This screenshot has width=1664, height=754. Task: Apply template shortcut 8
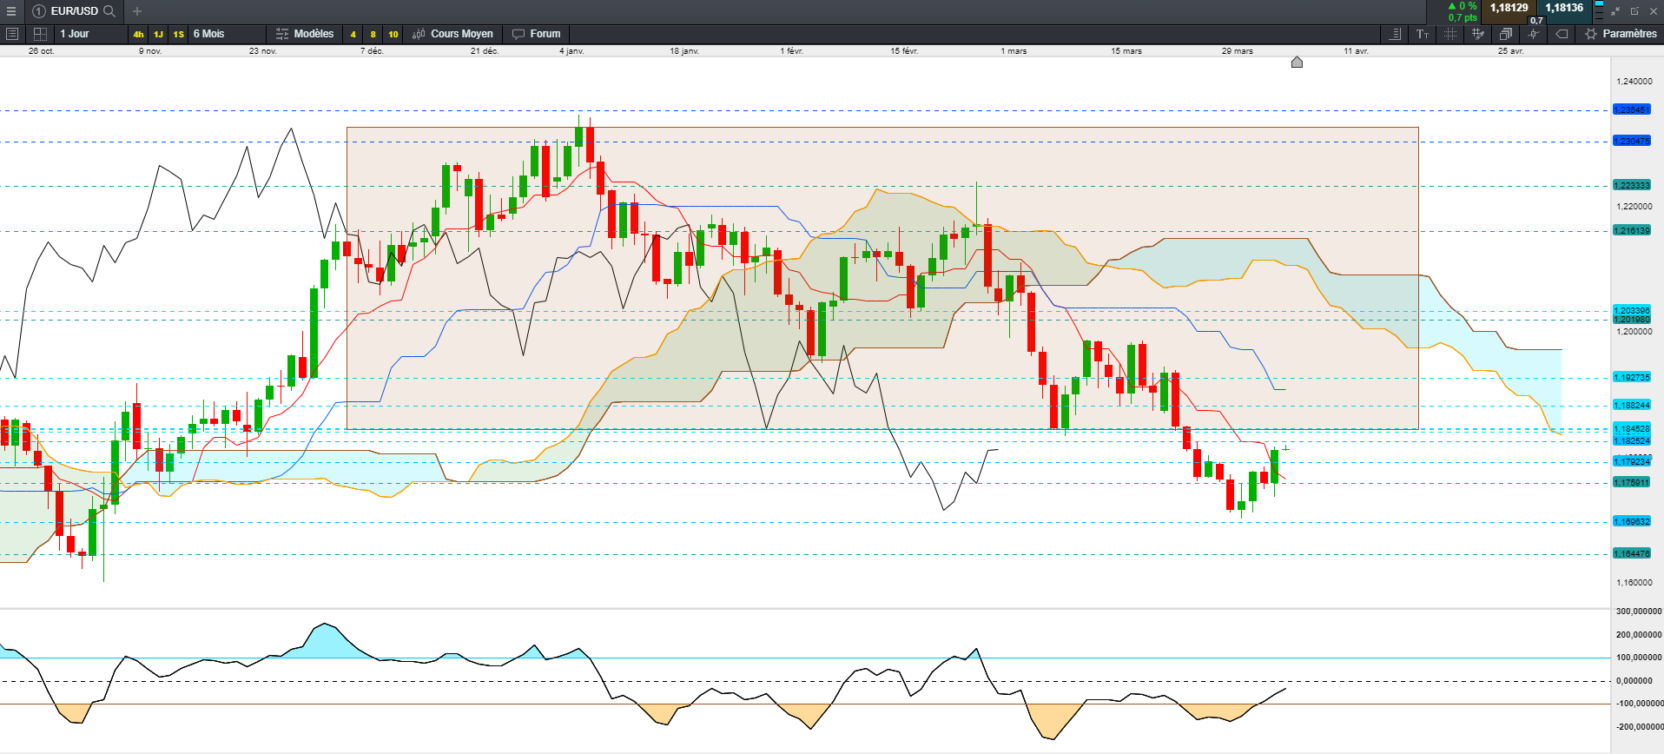click(x=373, y=35)
